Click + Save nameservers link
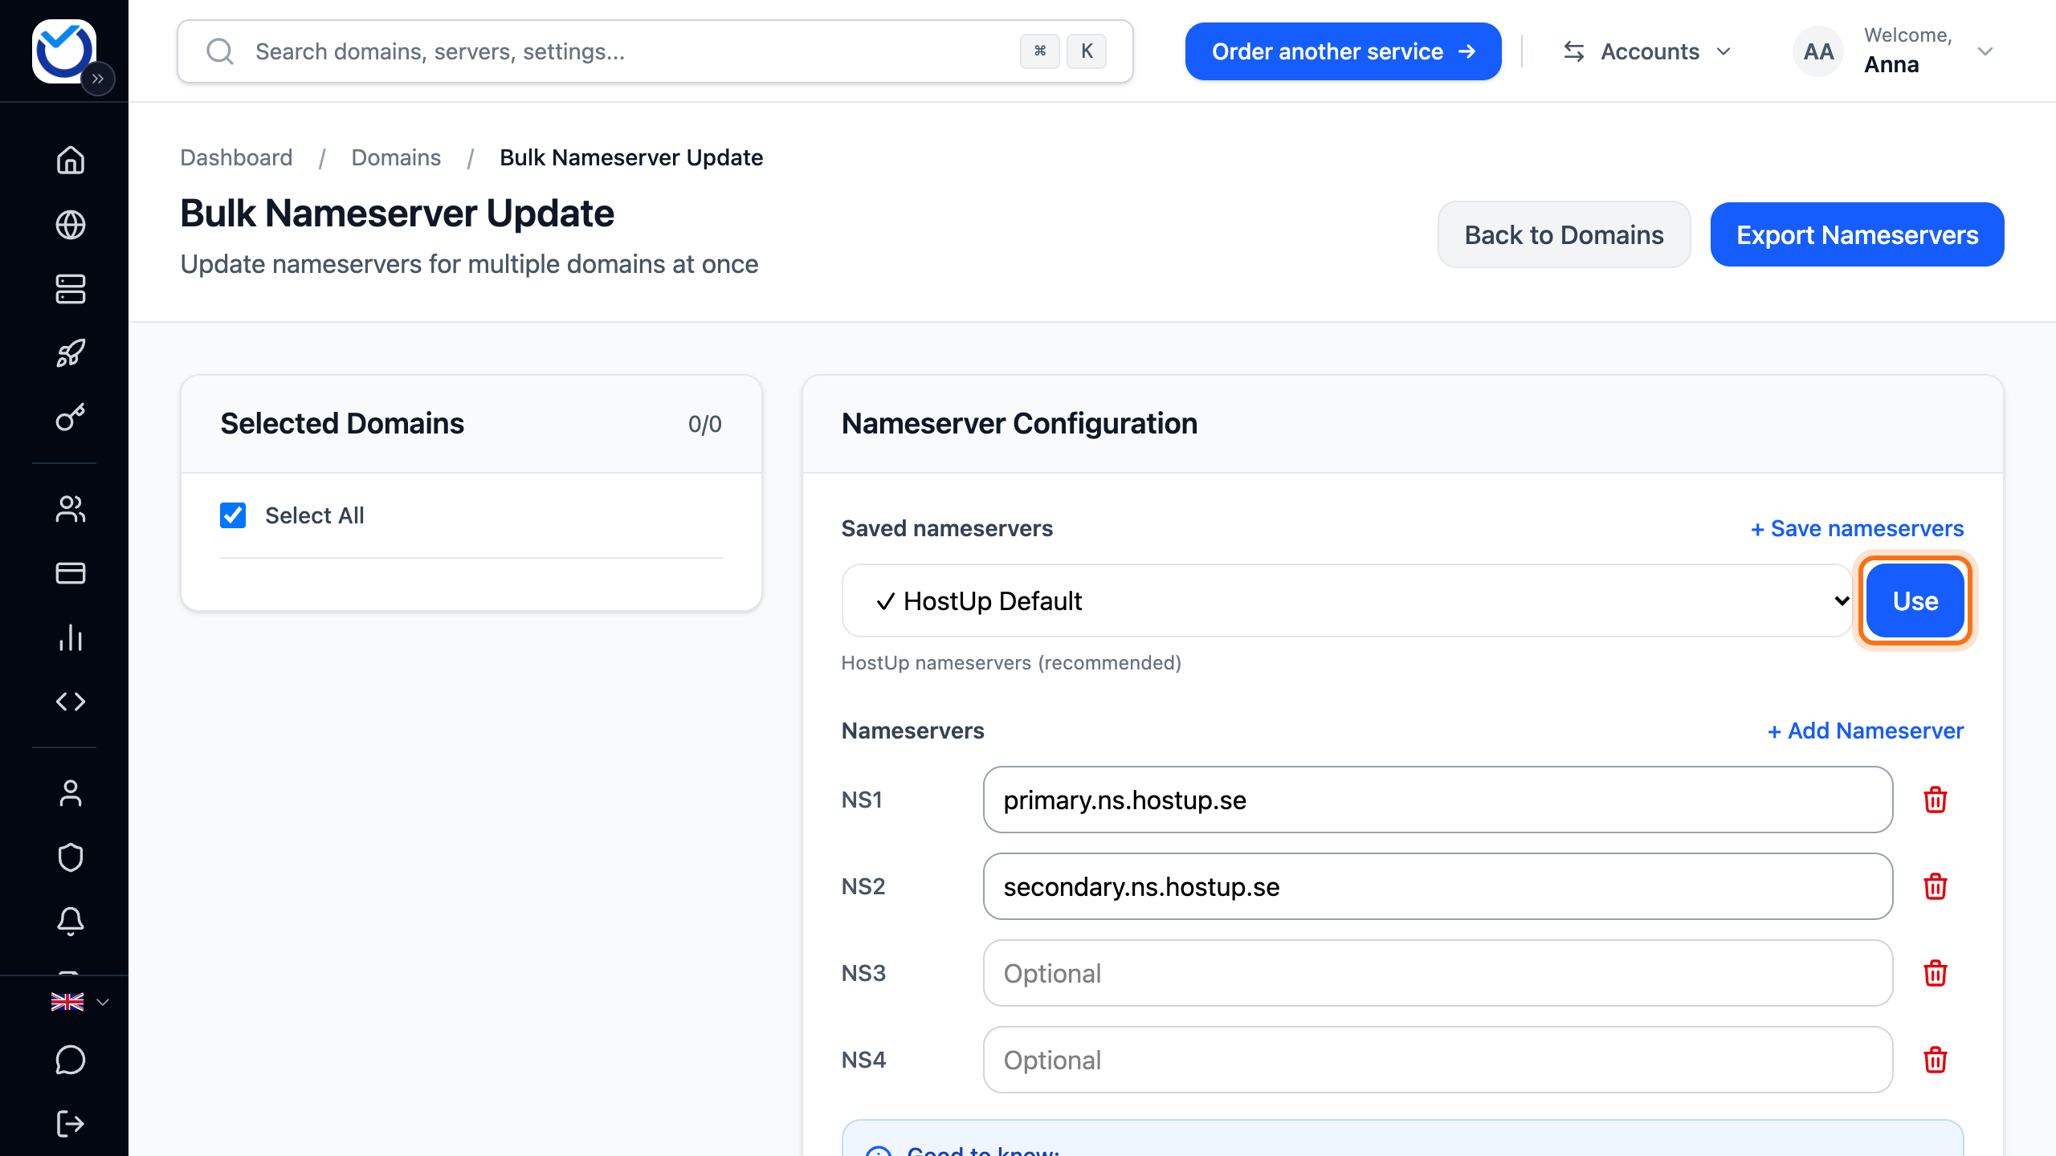Screen dimensions: 2056x1156 (x=1857, y=528)
